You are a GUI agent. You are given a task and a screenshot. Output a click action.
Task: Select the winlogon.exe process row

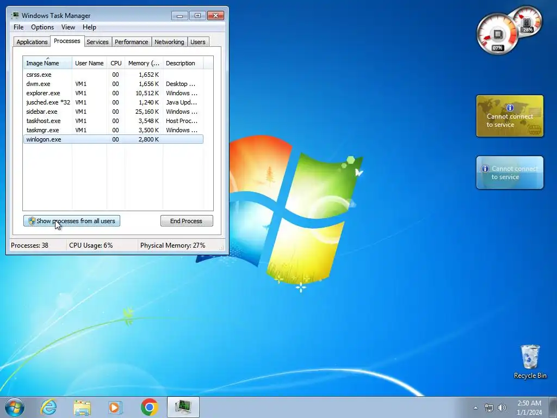click(113, 139)
